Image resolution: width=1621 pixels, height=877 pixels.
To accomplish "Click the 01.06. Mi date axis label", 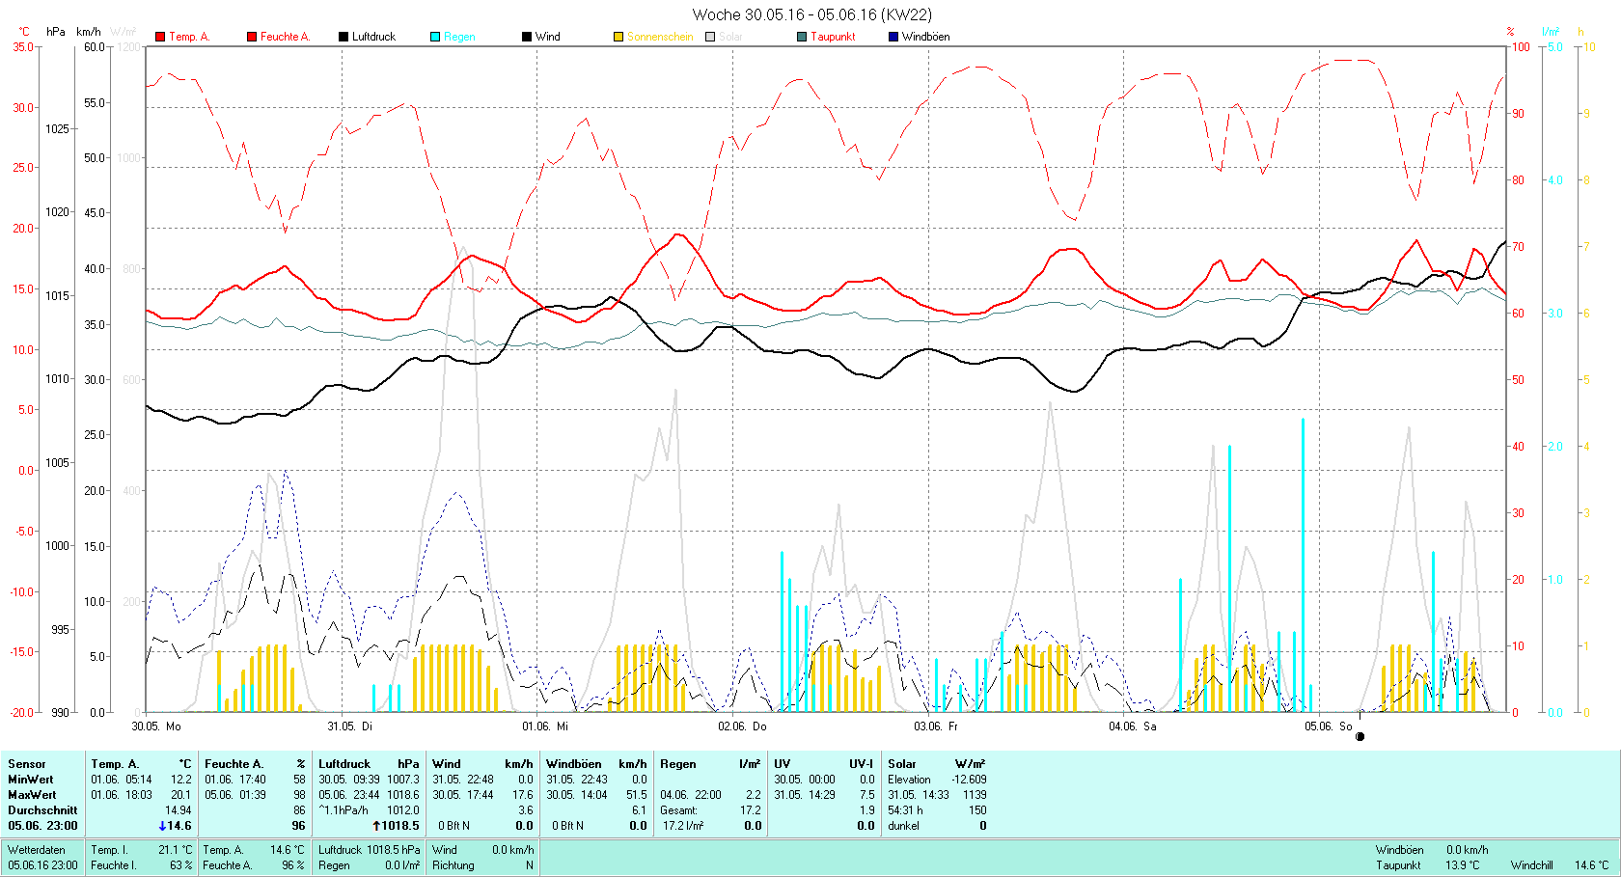I will (545, 726).
